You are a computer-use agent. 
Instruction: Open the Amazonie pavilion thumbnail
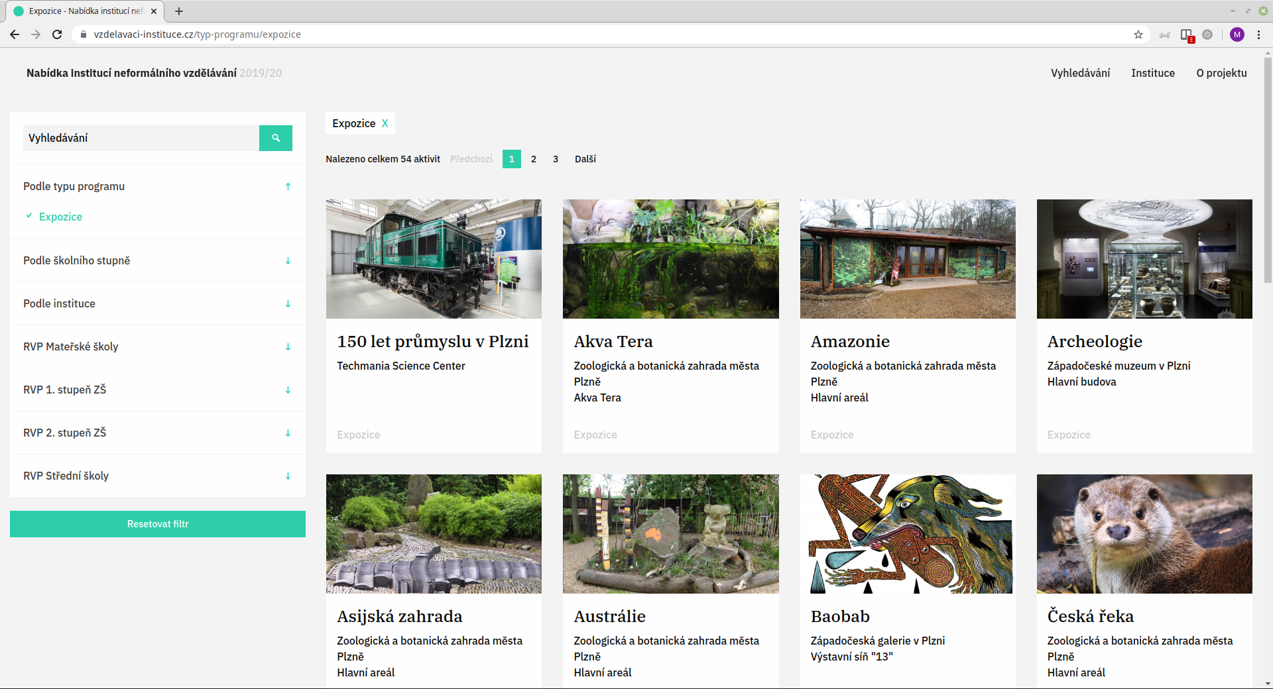(x=908, y=259)
